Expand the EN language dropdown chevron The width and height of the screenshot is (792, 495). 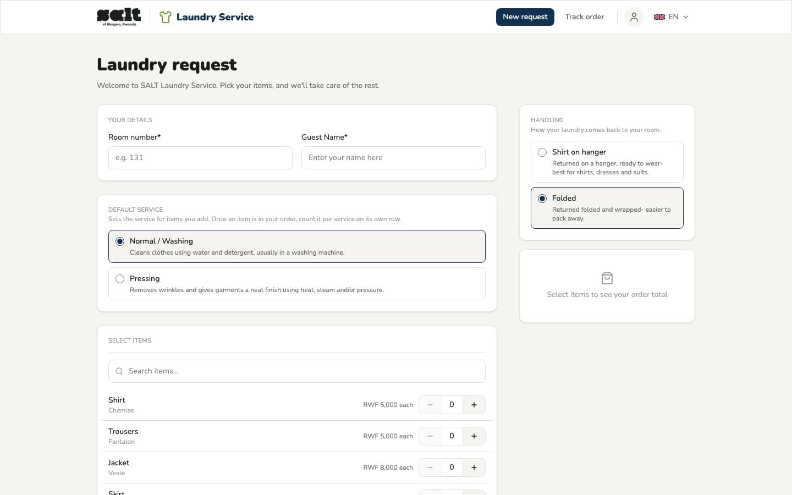[x=686, y=17]
